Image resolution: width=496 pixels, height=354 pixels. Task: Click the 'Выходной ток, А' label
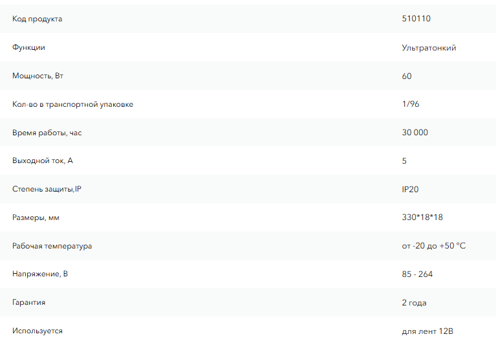43,160
